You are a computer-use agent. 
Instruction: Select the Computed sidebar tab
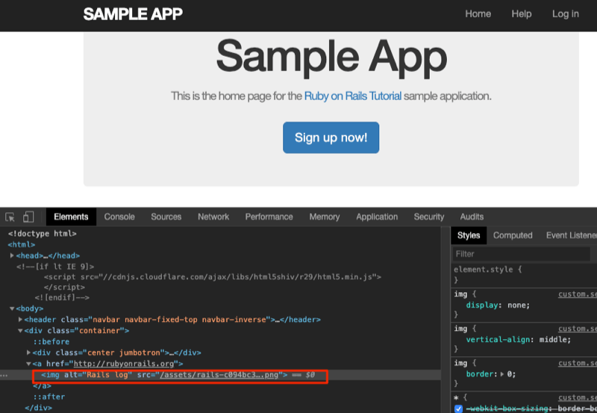click(x=513, y=235)
